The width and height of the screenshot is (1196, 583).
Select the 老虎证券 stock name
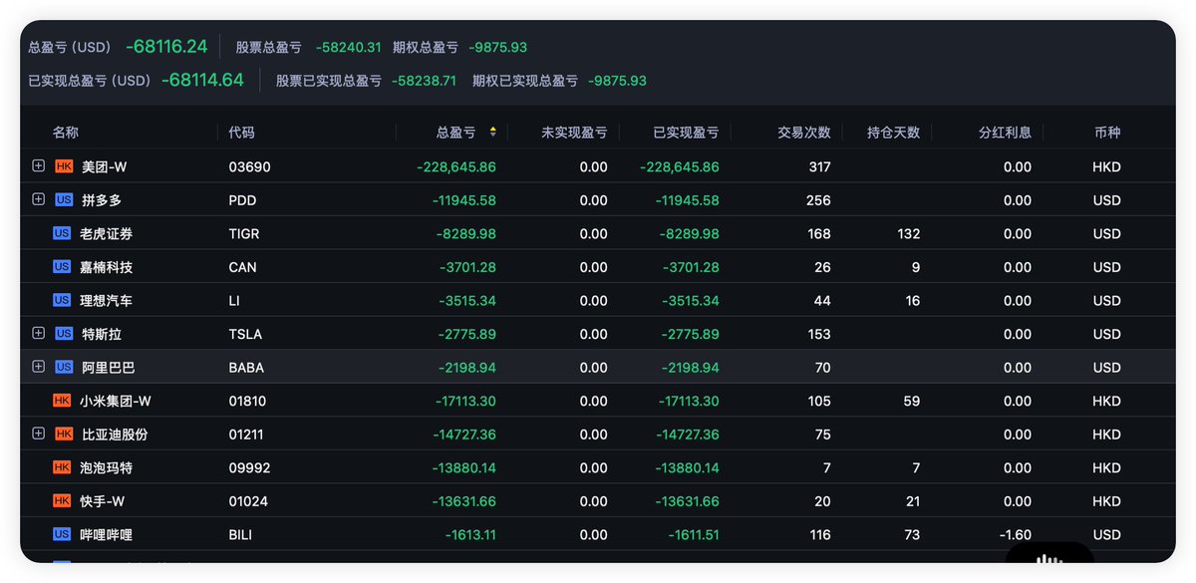[106, 234]
